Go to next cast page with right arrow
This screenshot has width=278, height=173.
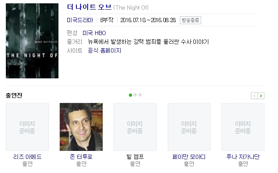click(x=261, y=96)
